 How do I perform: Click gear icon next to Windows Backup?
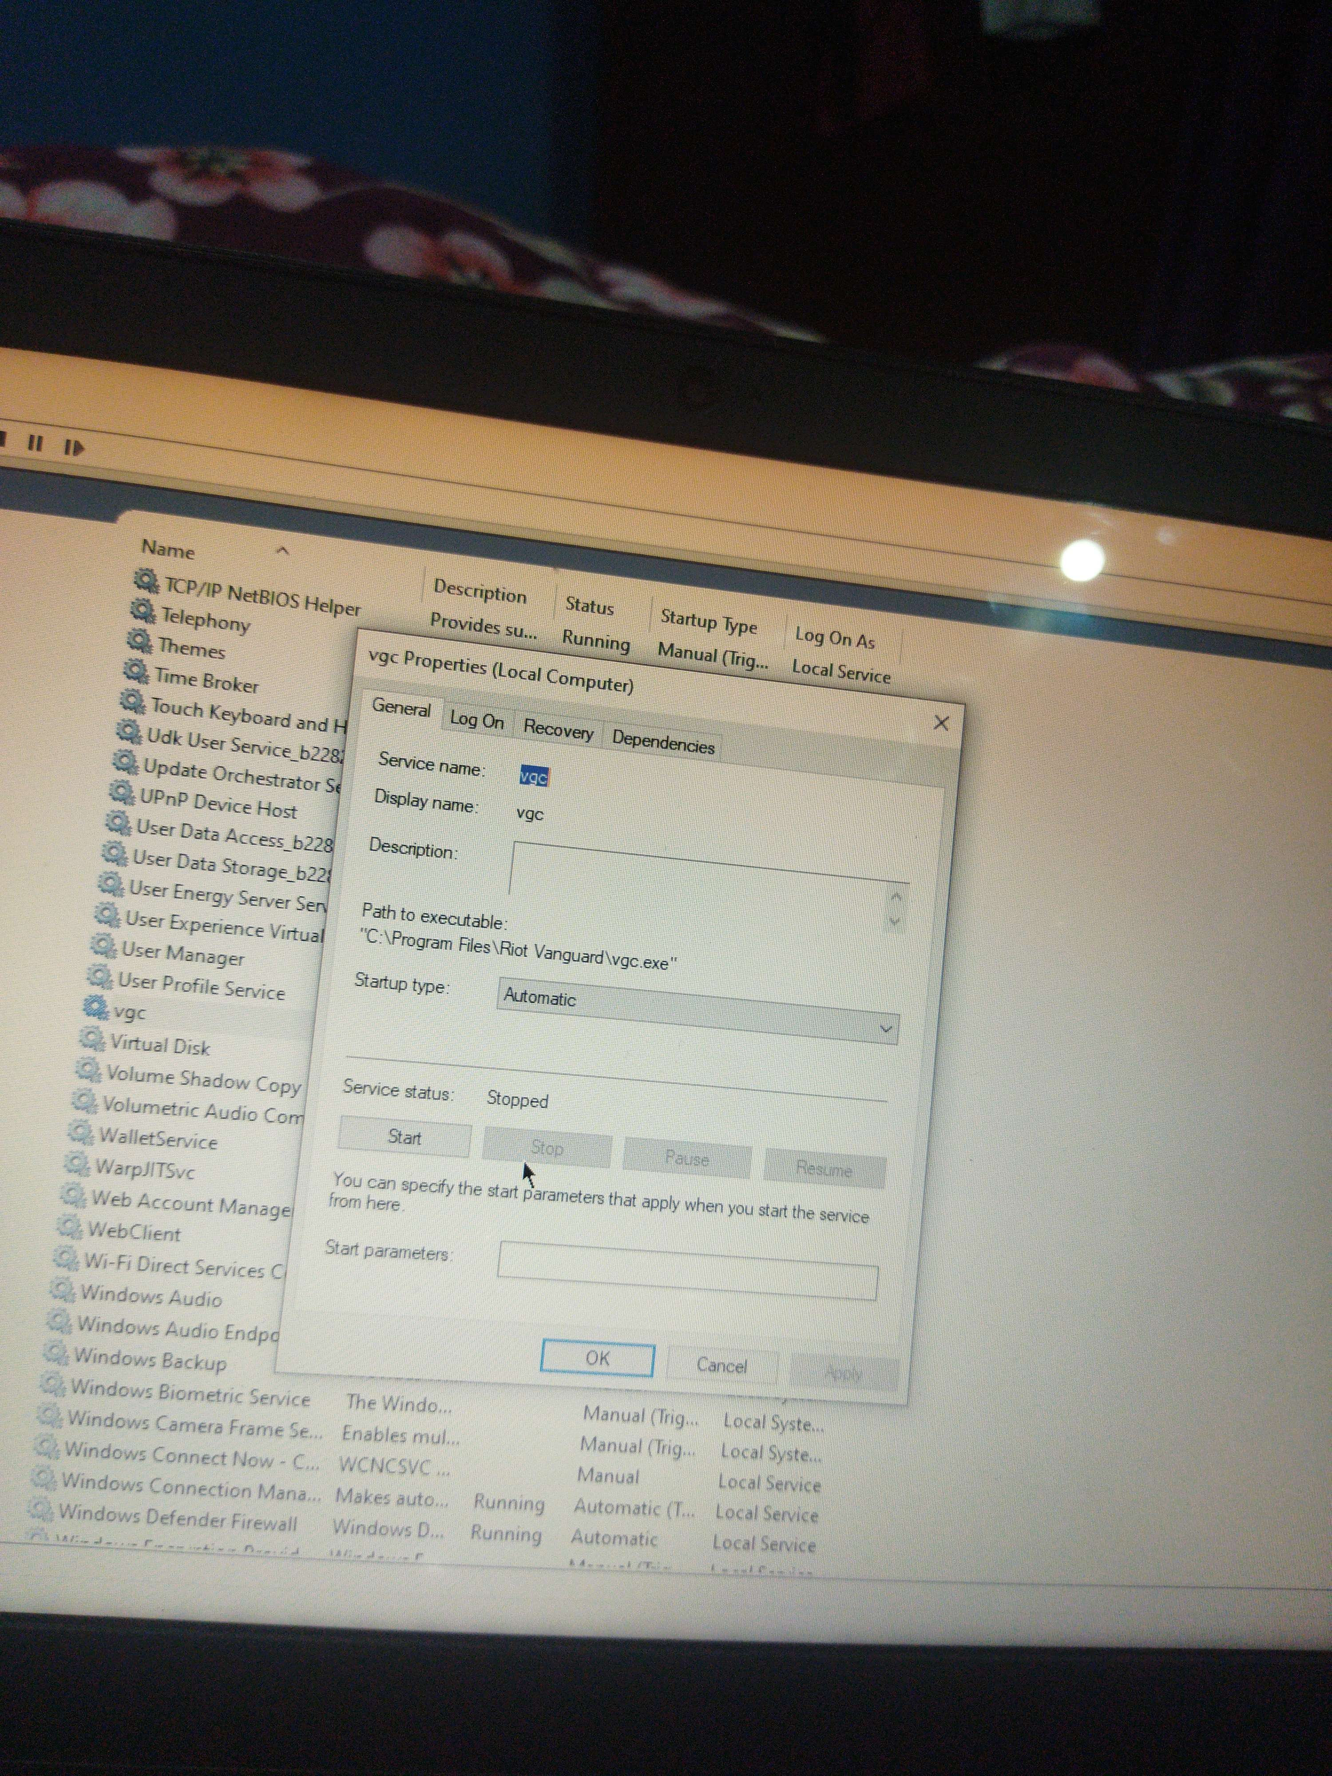click(x=55, y=1353)
